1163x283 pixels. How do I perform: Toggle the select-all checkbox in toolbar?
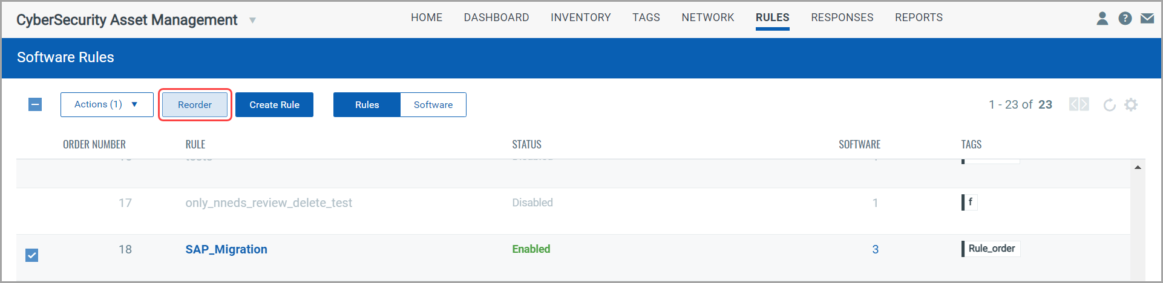click(35, 104)
